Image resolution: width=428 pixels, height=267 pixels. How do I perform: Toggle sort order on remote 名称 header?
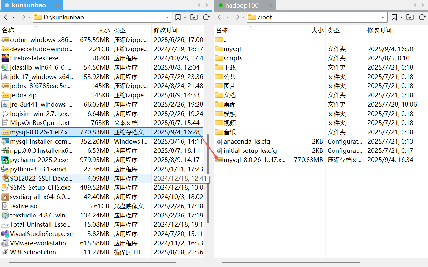[222, 30]
